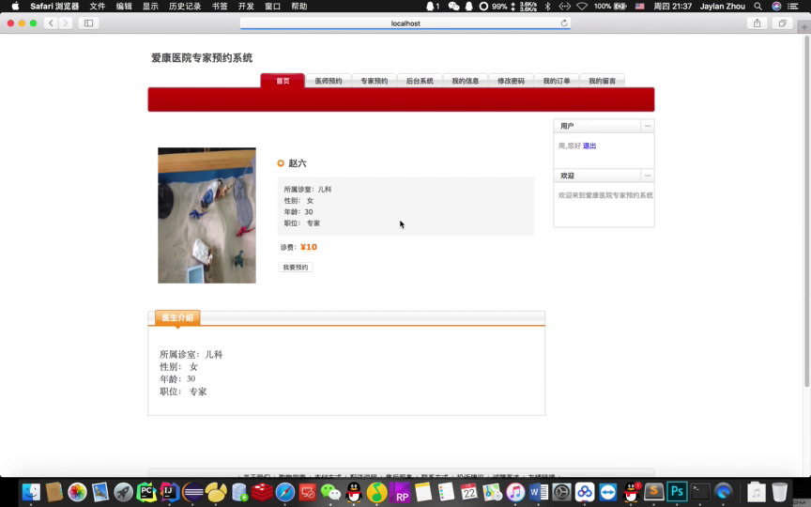Reload the localhost page
This screenshot has width=811, height=507.
(x=564, y=23)
